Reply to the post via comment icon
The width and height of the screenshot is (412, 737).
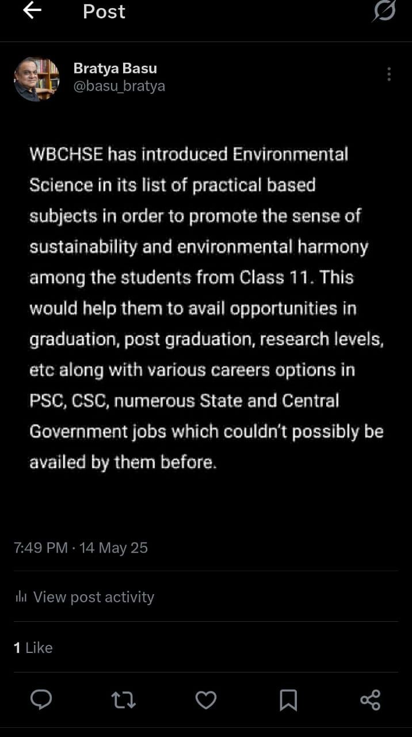point(41,700)
